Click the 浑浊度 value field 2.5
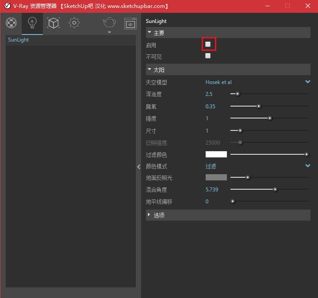Screen dimensions: 318x298 [209, 94]
